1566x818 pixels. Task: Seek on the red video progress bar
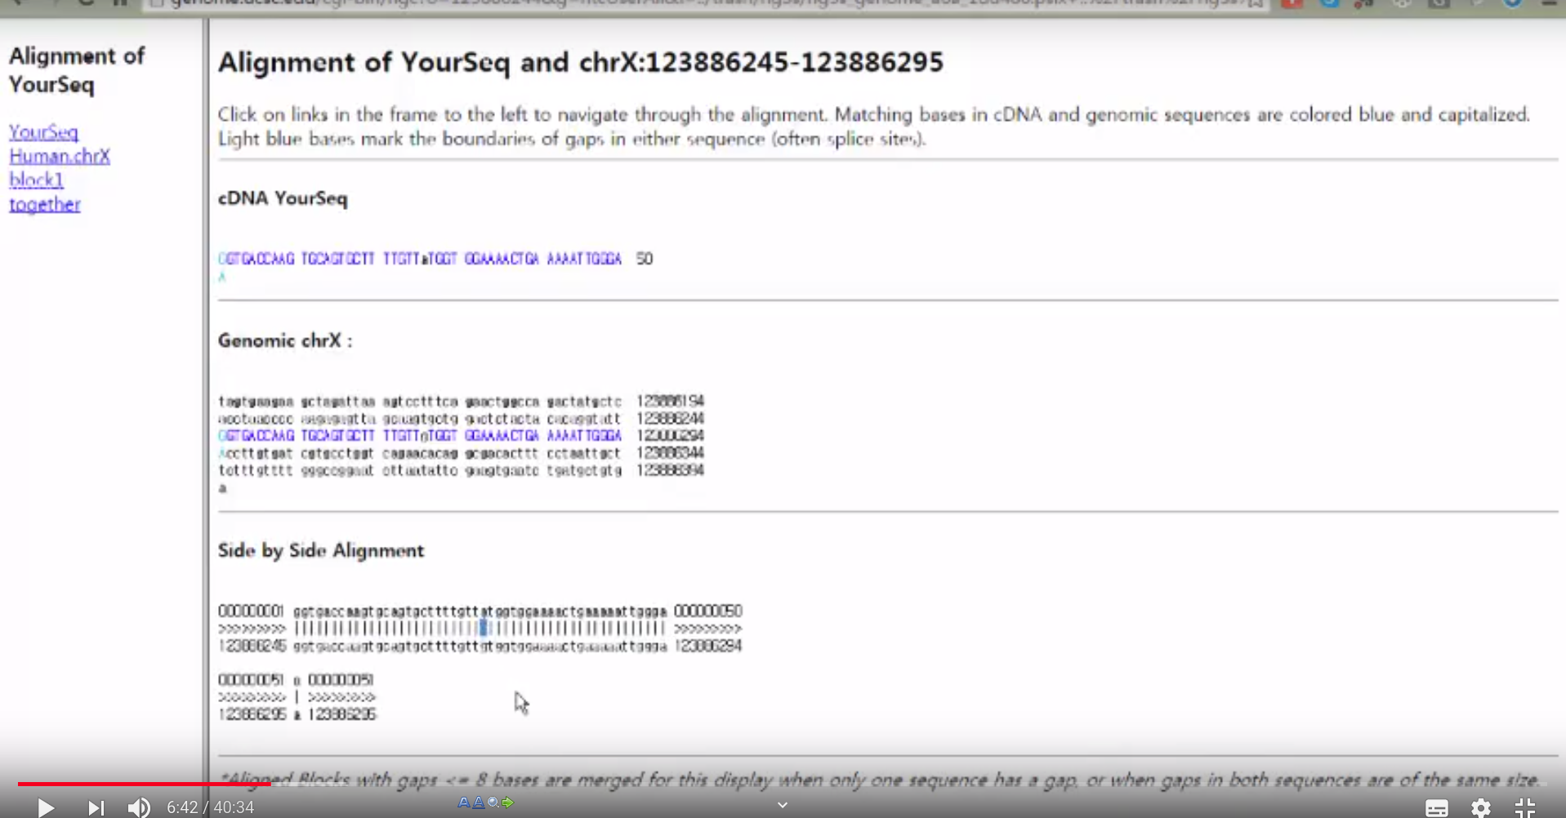(144, 784)
